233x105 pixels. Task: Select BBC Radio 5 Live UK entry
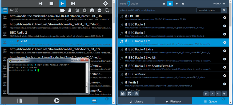point(173,59)
